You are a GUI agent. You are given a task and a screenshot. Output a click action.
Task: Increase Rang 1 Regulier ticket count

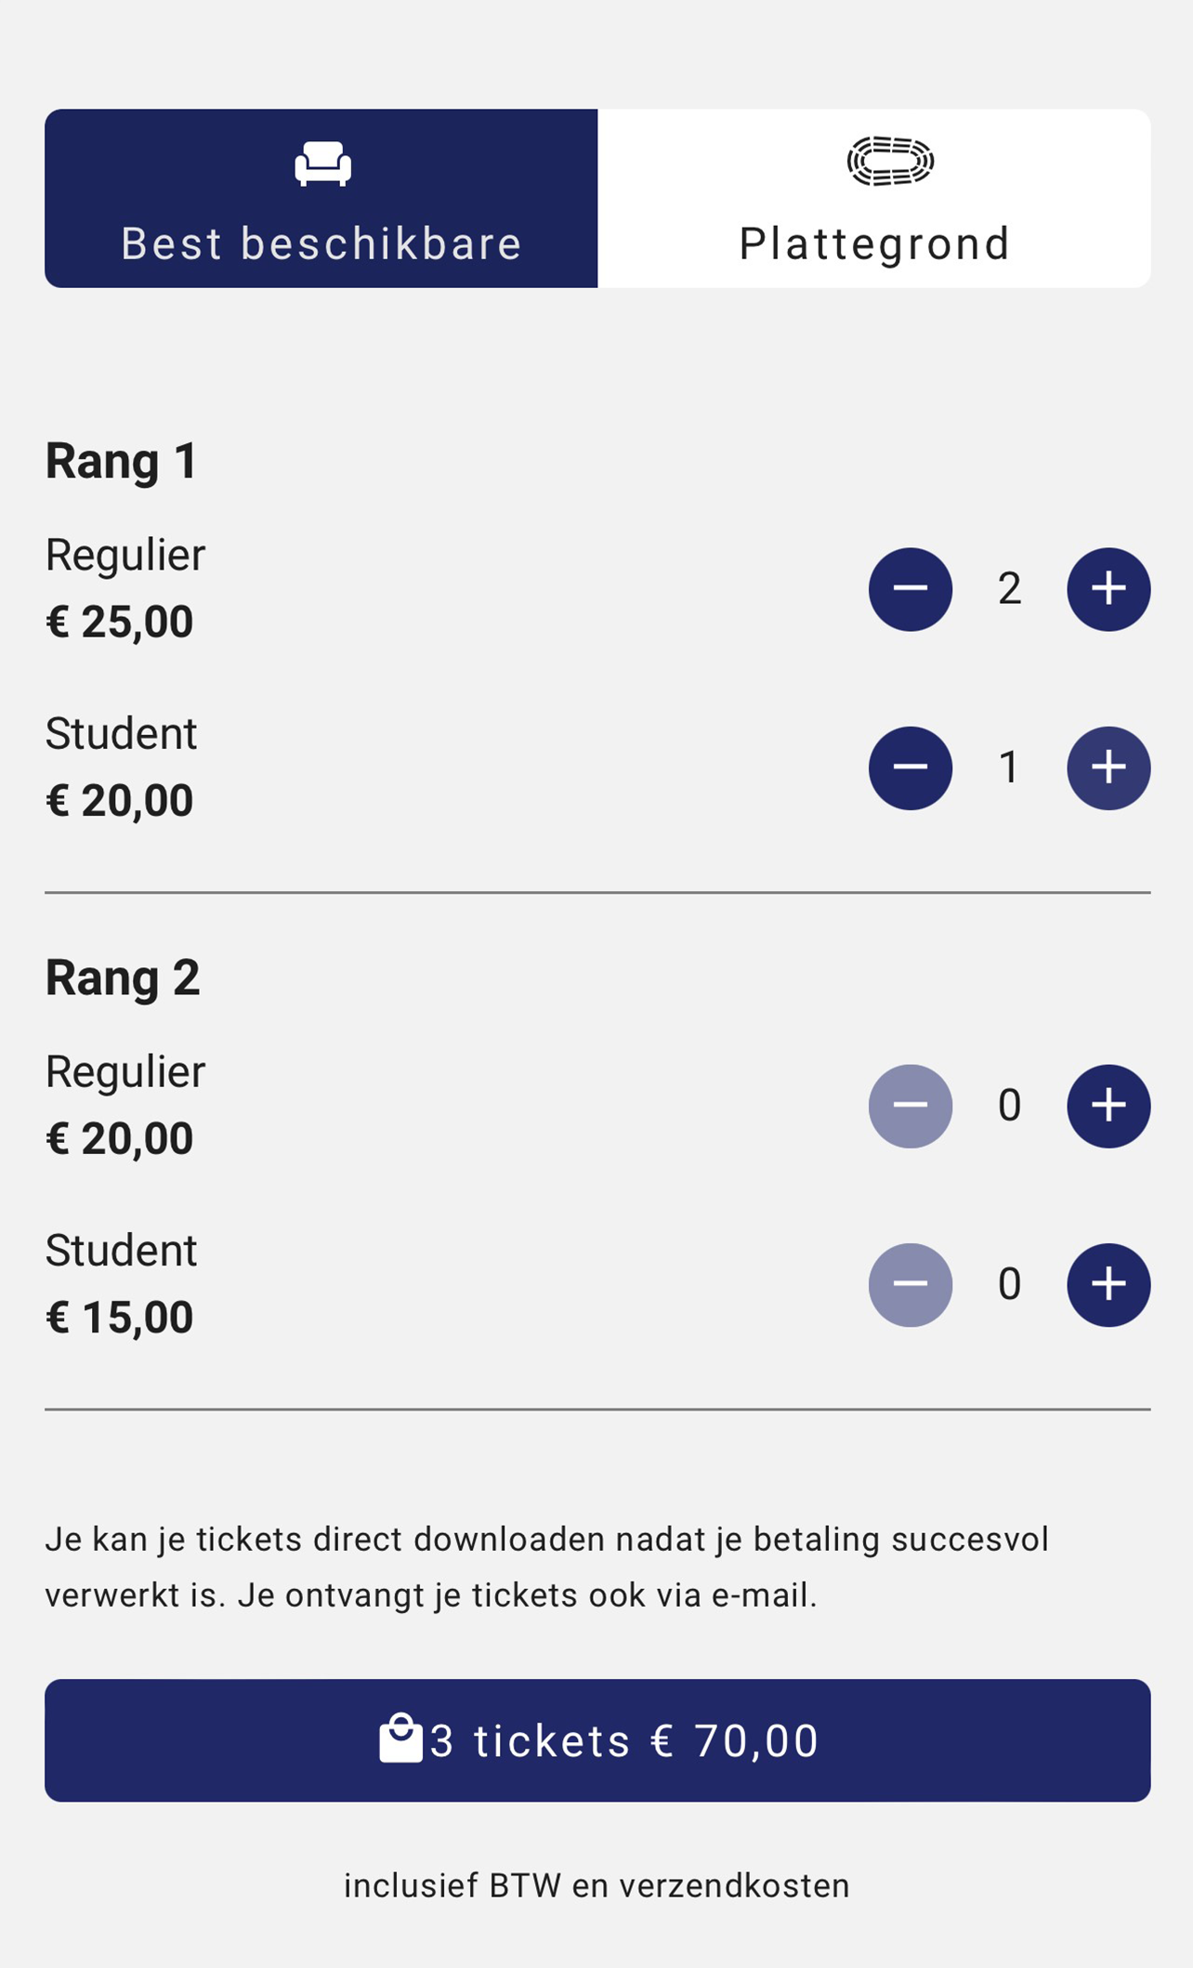[x=1108, y=589]
